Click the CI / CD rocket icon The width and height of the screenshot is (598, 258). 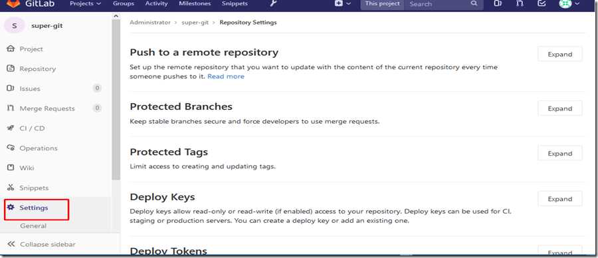point(11,128)
